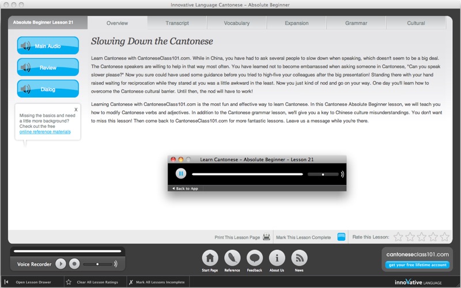The height and width of the screenshot is (288, 461).
Task: Open the Reference section
Action: [x=232, y=258]
